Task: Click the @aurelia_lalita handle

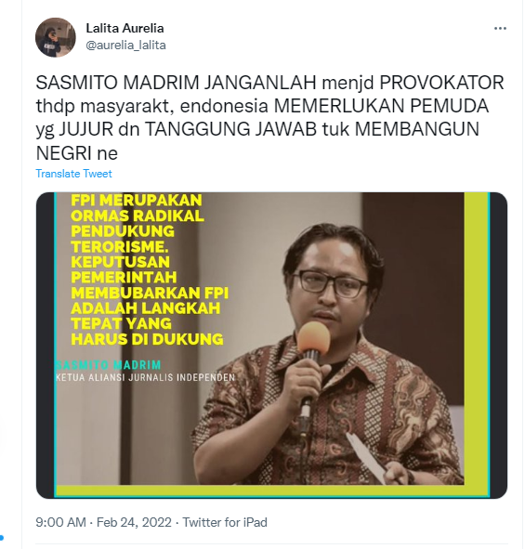Action: click(126, 46)
